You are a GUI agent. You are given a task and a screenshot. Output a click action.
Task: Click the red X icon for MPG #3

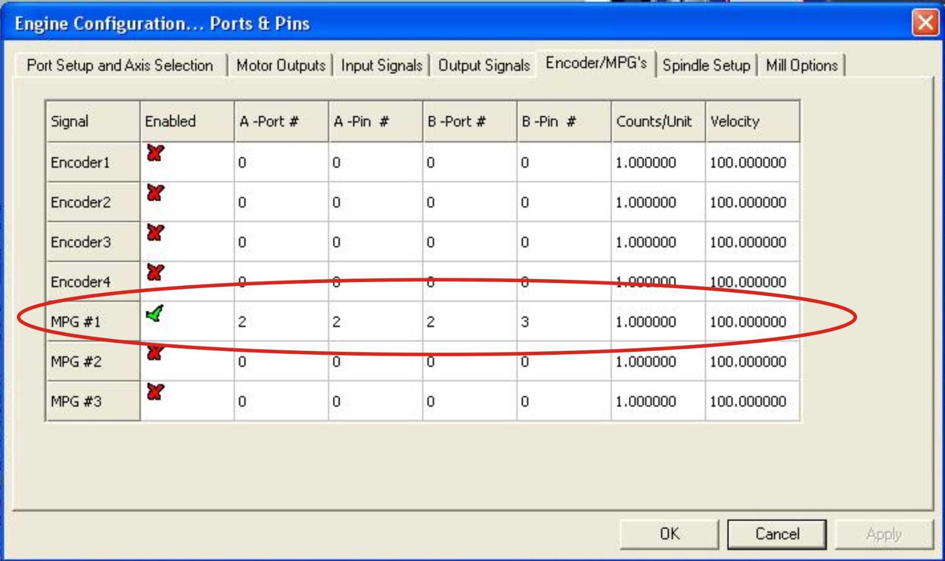(x=154, y=391)
